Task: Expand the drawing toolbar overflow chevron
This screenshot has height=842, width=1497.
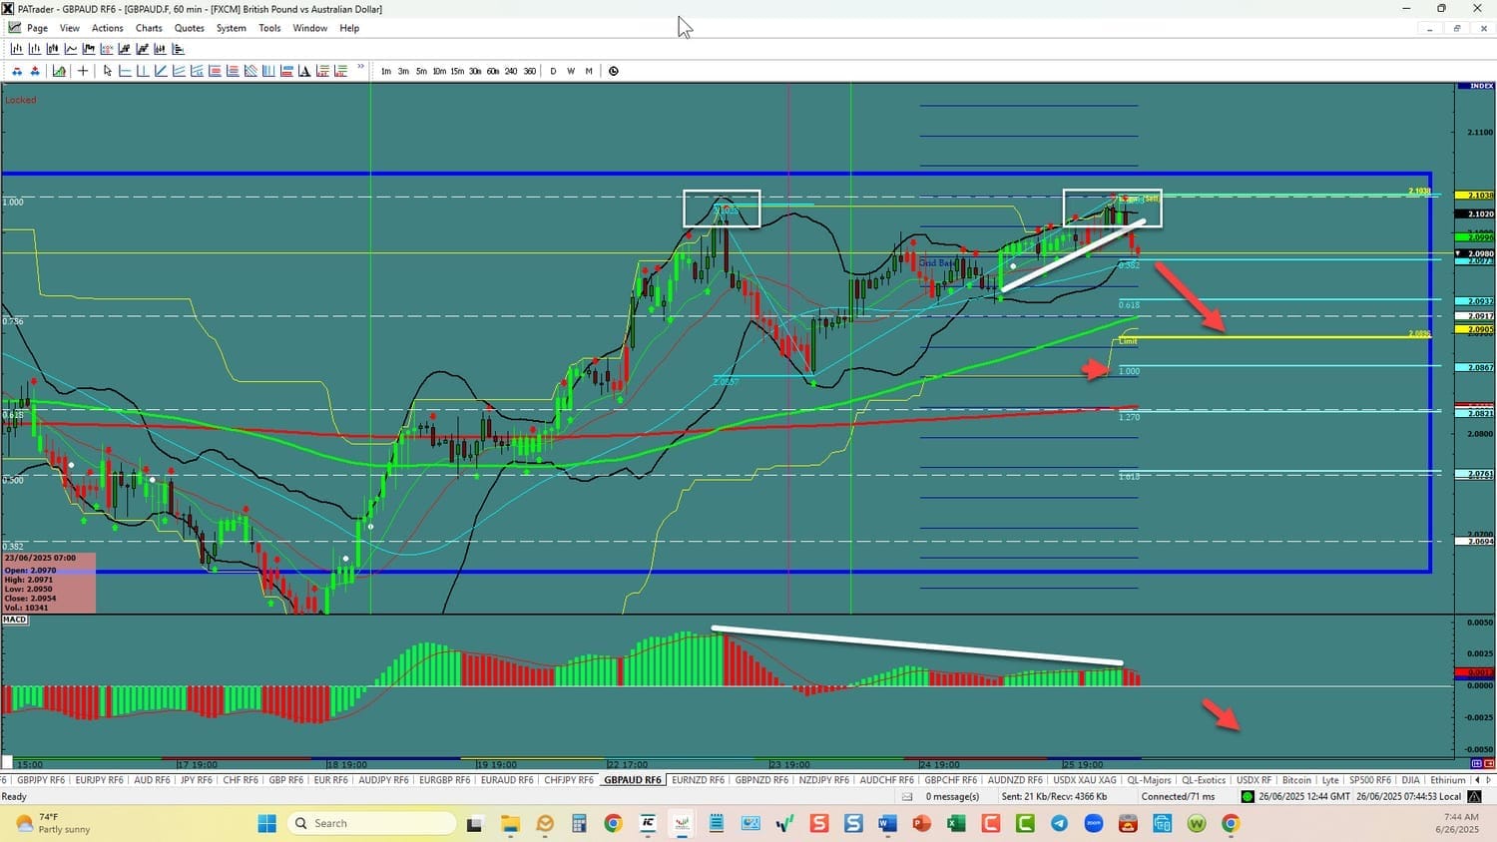Action: [x=361, y=68]
